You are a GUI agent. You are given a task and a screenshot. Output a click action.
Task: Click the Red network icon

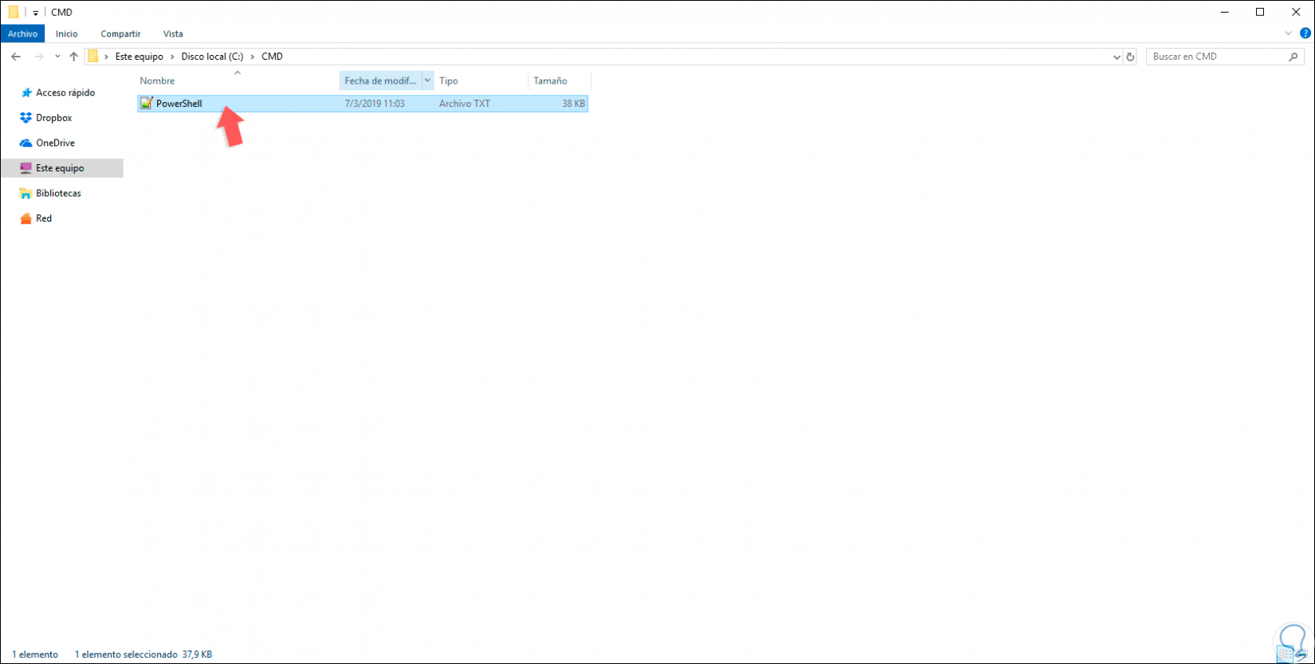click(26, 218)
